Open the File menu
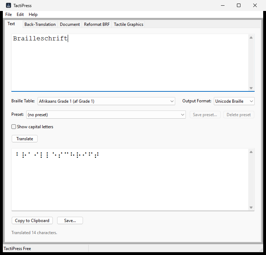This screenshot has width=266, height=255. (9, 15)
